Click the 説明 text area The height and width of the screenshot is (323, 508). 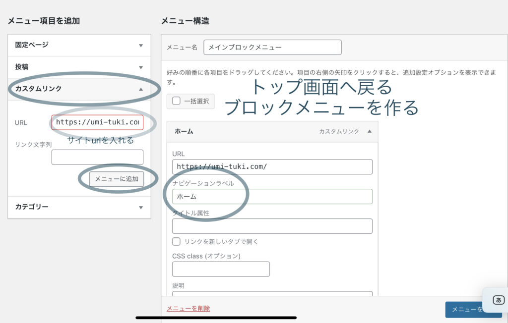click(272, 294)
